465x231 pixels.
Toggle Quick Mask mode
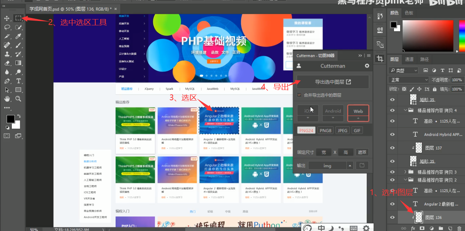coord(7,136)
